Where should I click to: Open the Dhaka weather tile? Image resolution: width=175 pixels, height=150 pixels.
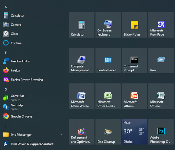(x=134, y=132)
